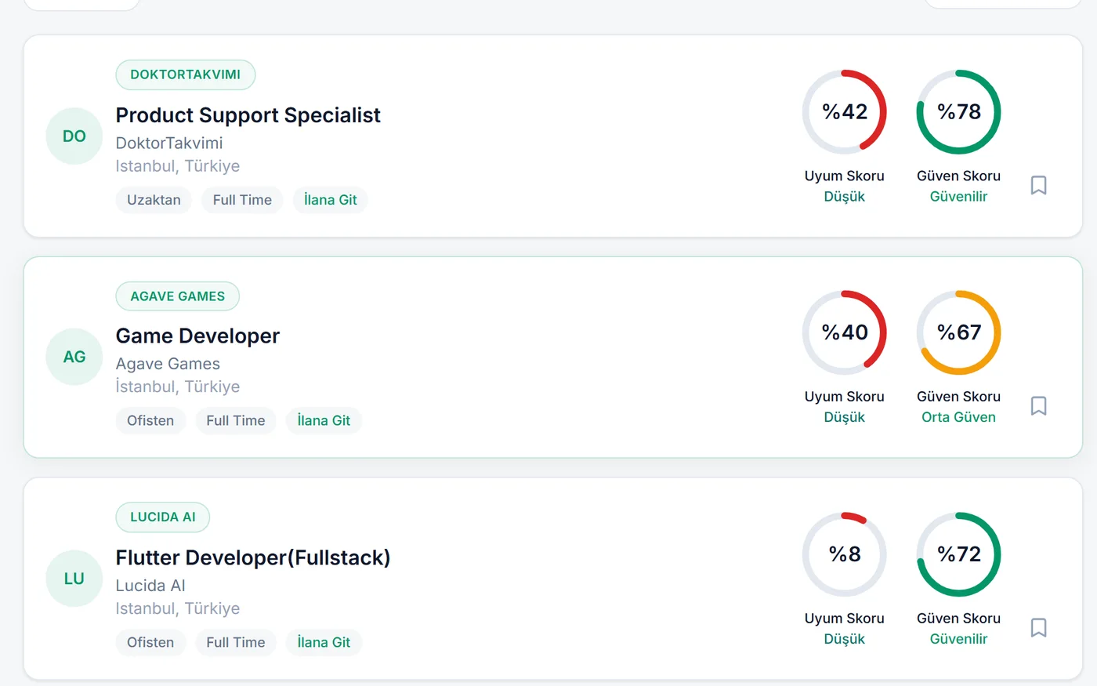
Task: Open the Game Developer job title
Action: (197, 336)
